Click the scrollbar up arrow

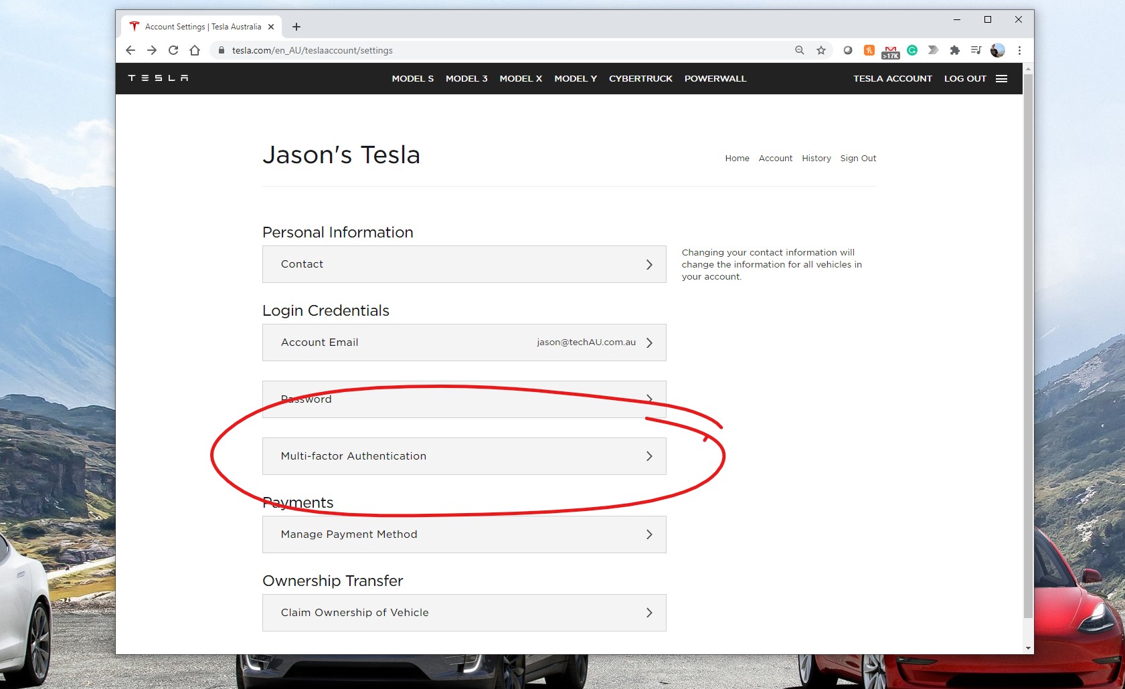click(1028, 69)
